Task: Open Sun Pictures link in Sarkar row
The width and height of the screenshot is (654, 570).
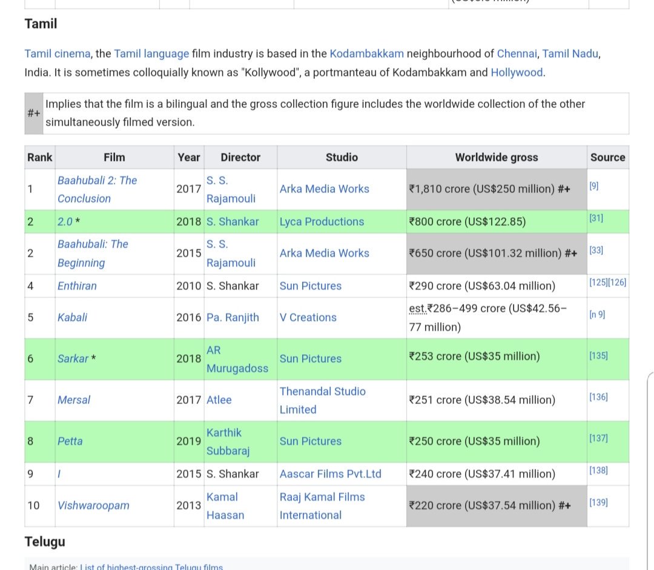Action: point(310,359)
